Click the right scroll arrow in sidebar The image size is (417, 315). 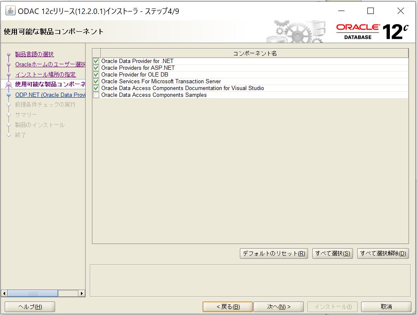[x=82, y=293]
